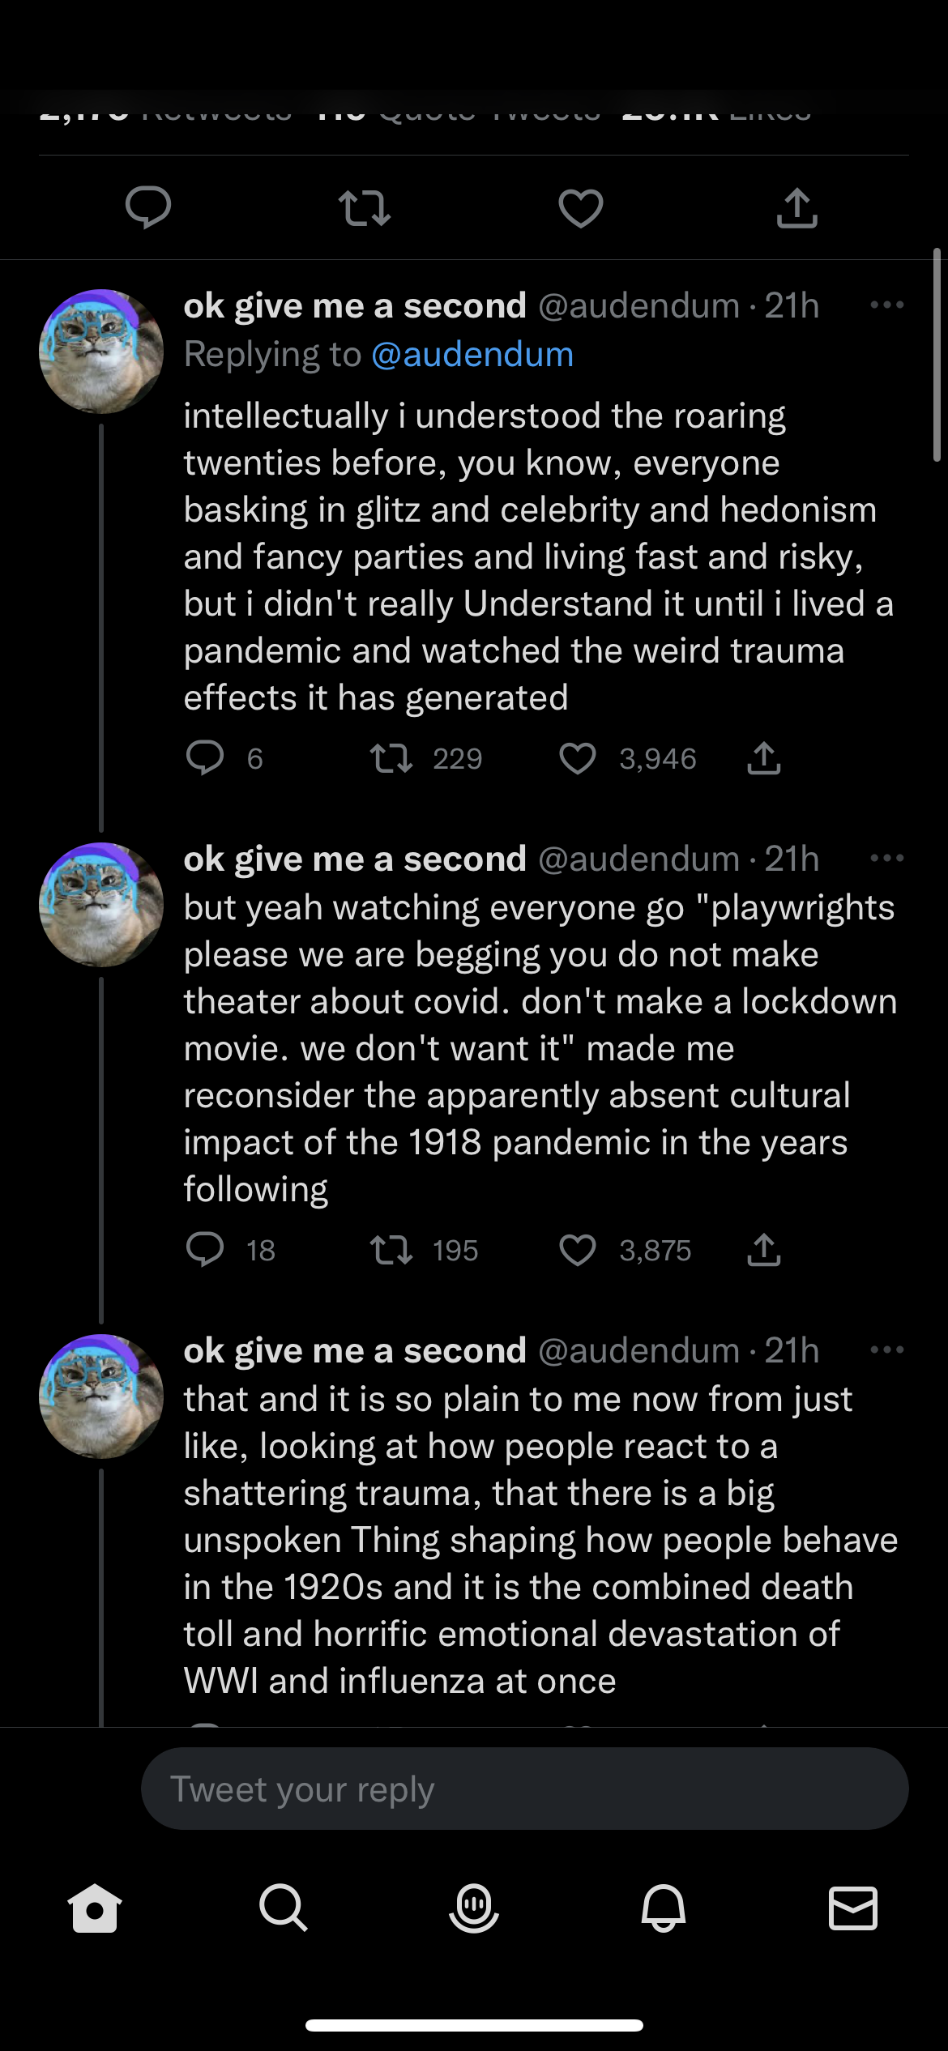Go to the Home tab
948x2051 pixels.
tap(95, 1908)
